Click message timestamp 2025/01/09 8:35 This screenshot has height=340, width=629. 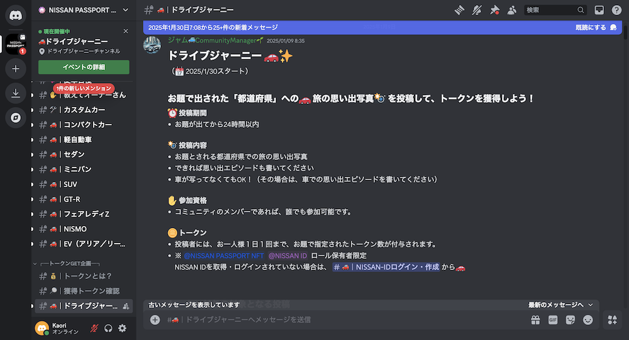[286, 40]
